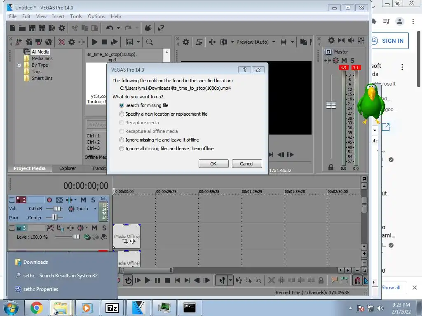The image size is (422, 316).
Task: Click track 3 event pan/crop icon
Action: [125, 241]
